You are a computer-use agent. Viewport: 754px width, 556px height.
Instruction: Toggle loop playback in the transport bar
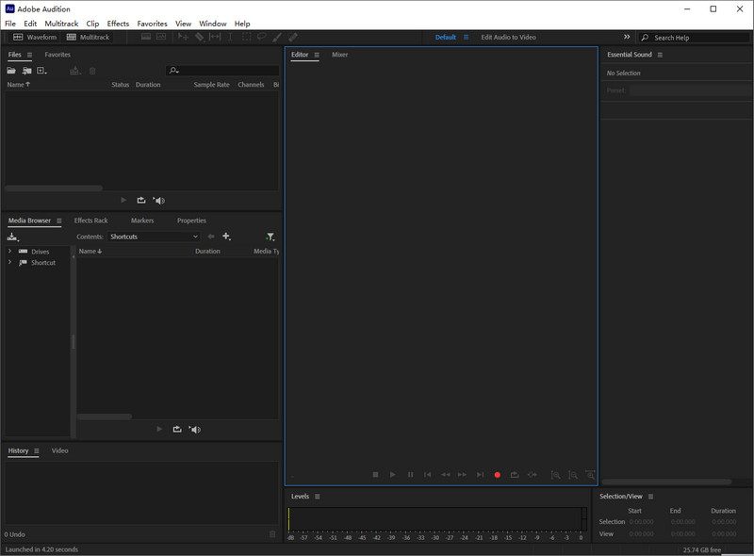click(x=515, y=474)
